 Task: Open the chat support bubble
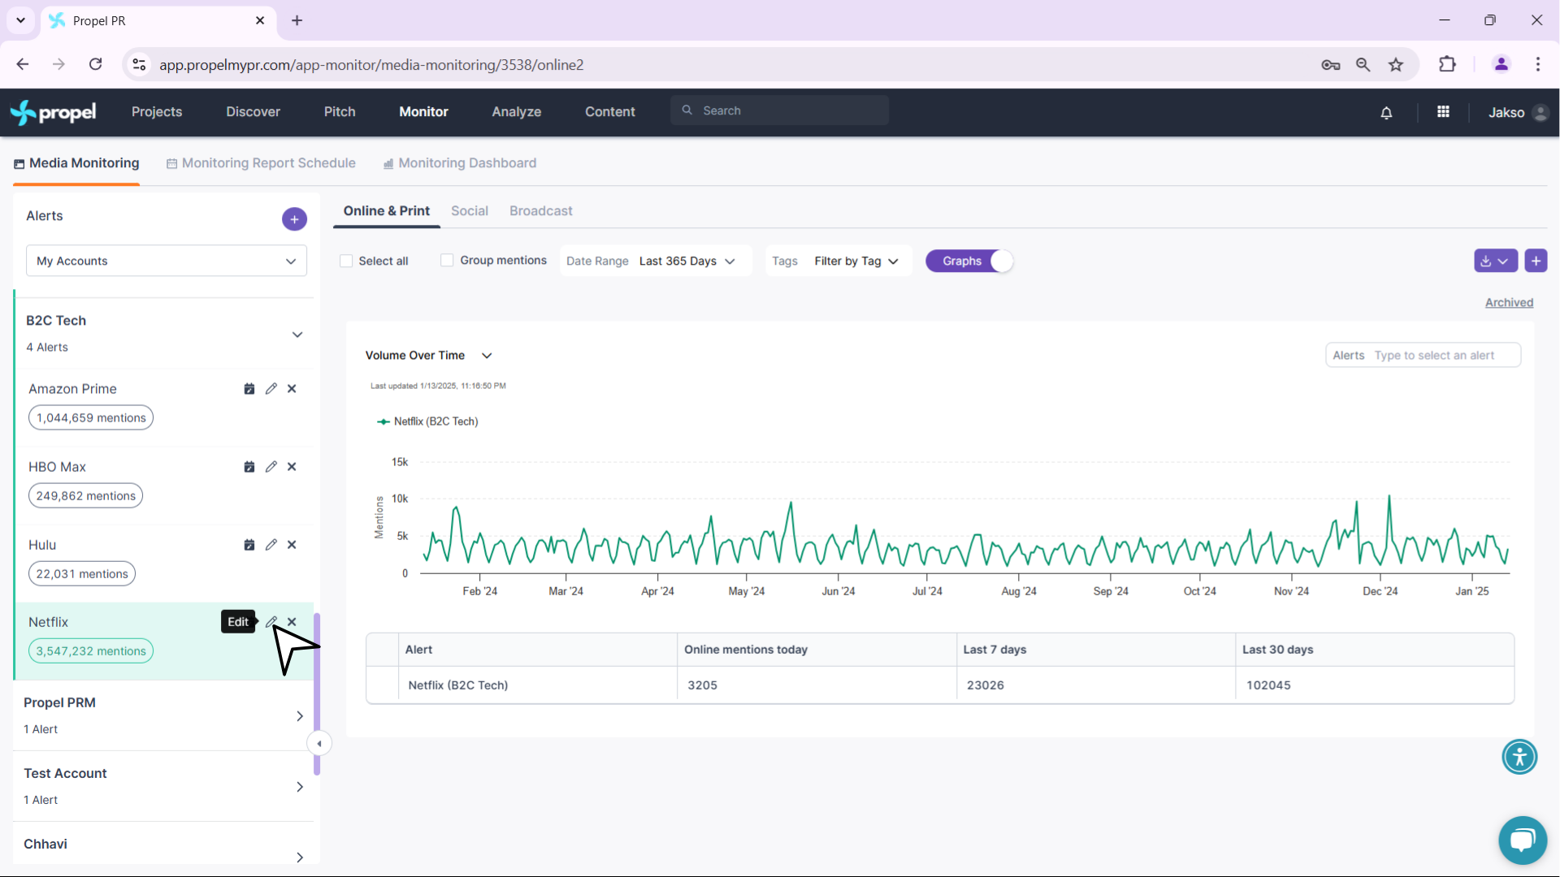click(x=1523, y=840)
